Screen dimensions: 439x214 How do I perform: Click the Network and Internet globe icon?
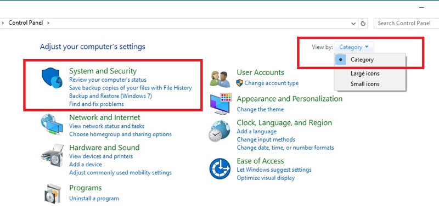(52, 125)
